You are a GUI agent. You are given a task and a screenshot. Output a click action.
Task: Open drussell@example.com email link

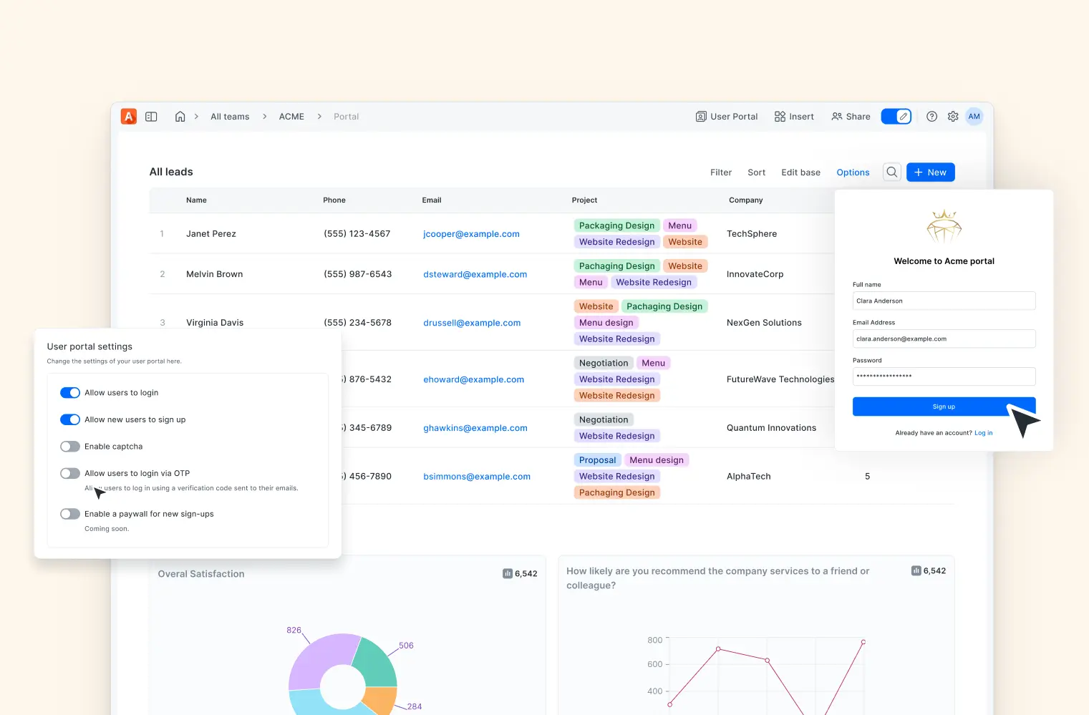point(472,323)
